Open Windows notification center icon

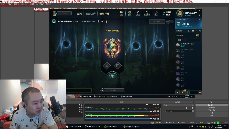[x=225, y=126]
